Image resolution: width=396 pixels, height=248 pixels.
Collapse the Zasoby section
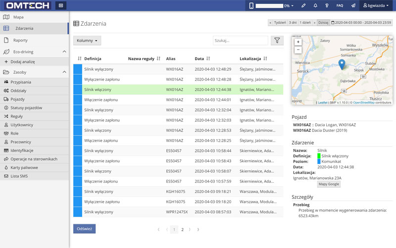64,72
